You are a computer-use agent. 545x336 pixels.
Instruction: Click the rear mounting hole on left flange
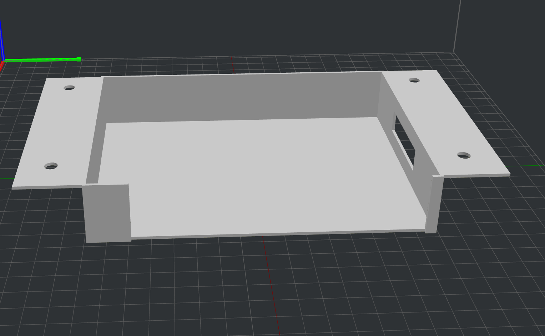[x=69, y=87]
